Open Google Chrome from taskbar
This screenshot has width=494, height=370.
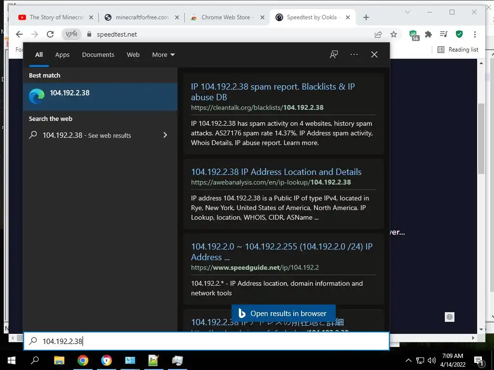tap(83, 360)
